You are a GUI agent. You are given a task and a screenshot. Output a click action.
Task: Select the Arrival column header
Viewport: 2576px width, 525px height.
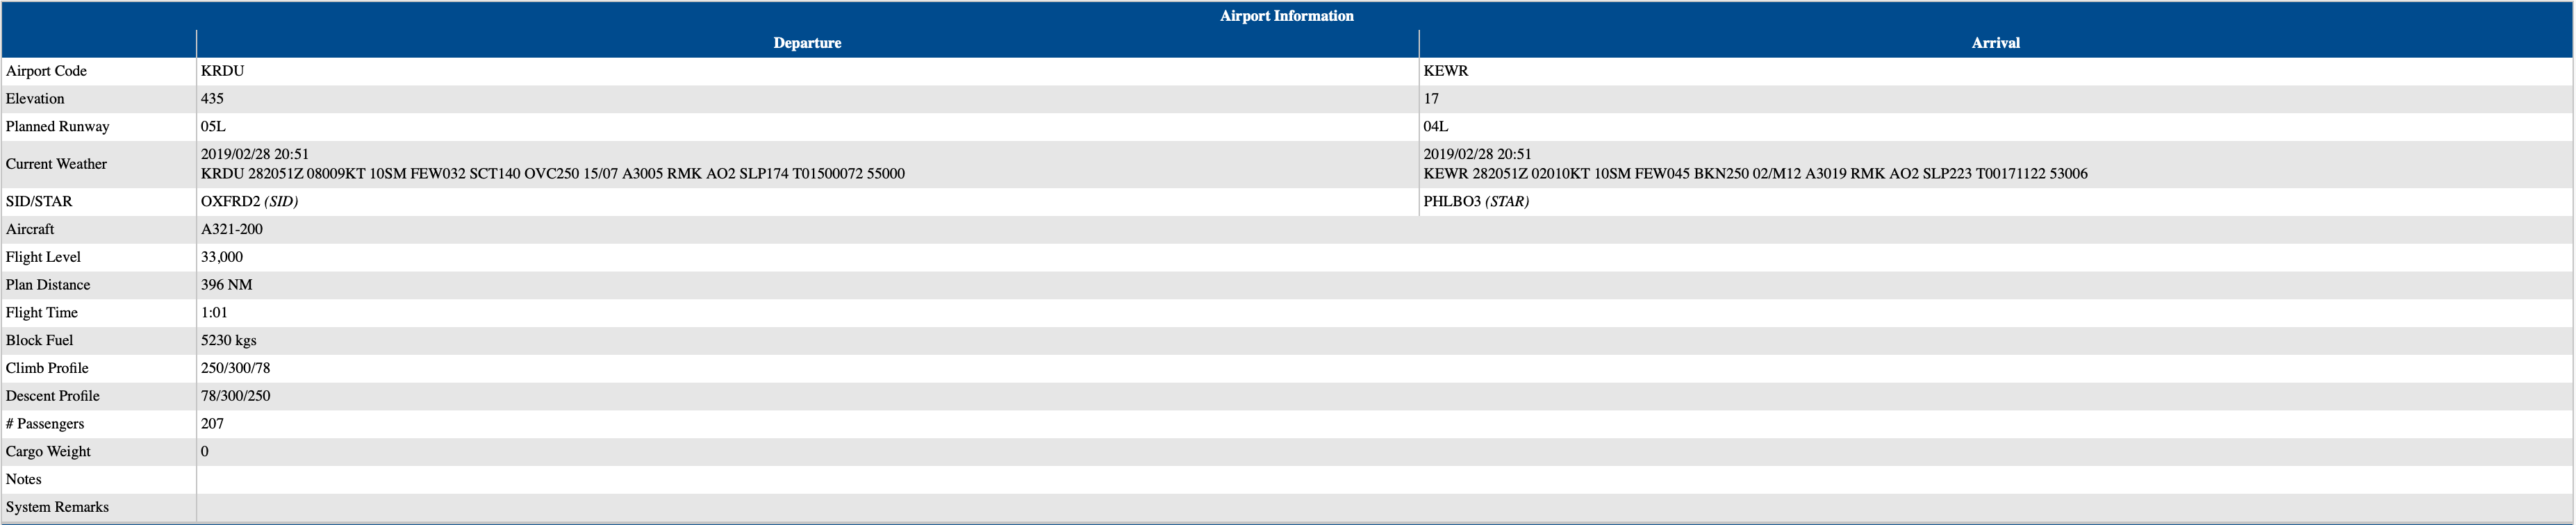(1995, 43)
